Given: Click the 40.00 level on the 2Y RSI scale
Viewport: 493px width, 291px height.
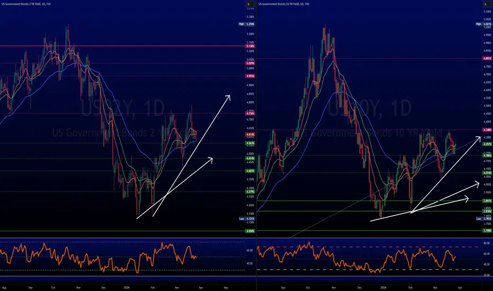Looking at the screenshot, I should 250,263.
